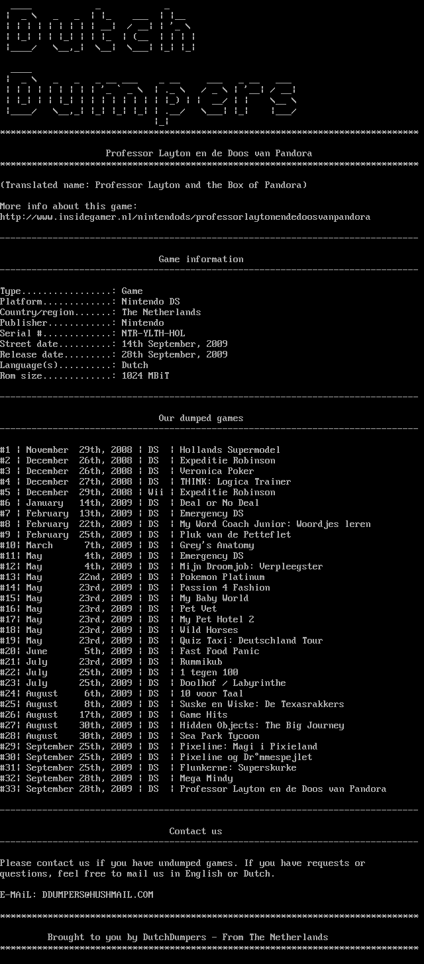Select the 'Rummikub' entry
424x964 pixels.
click(x=201, y=662)
